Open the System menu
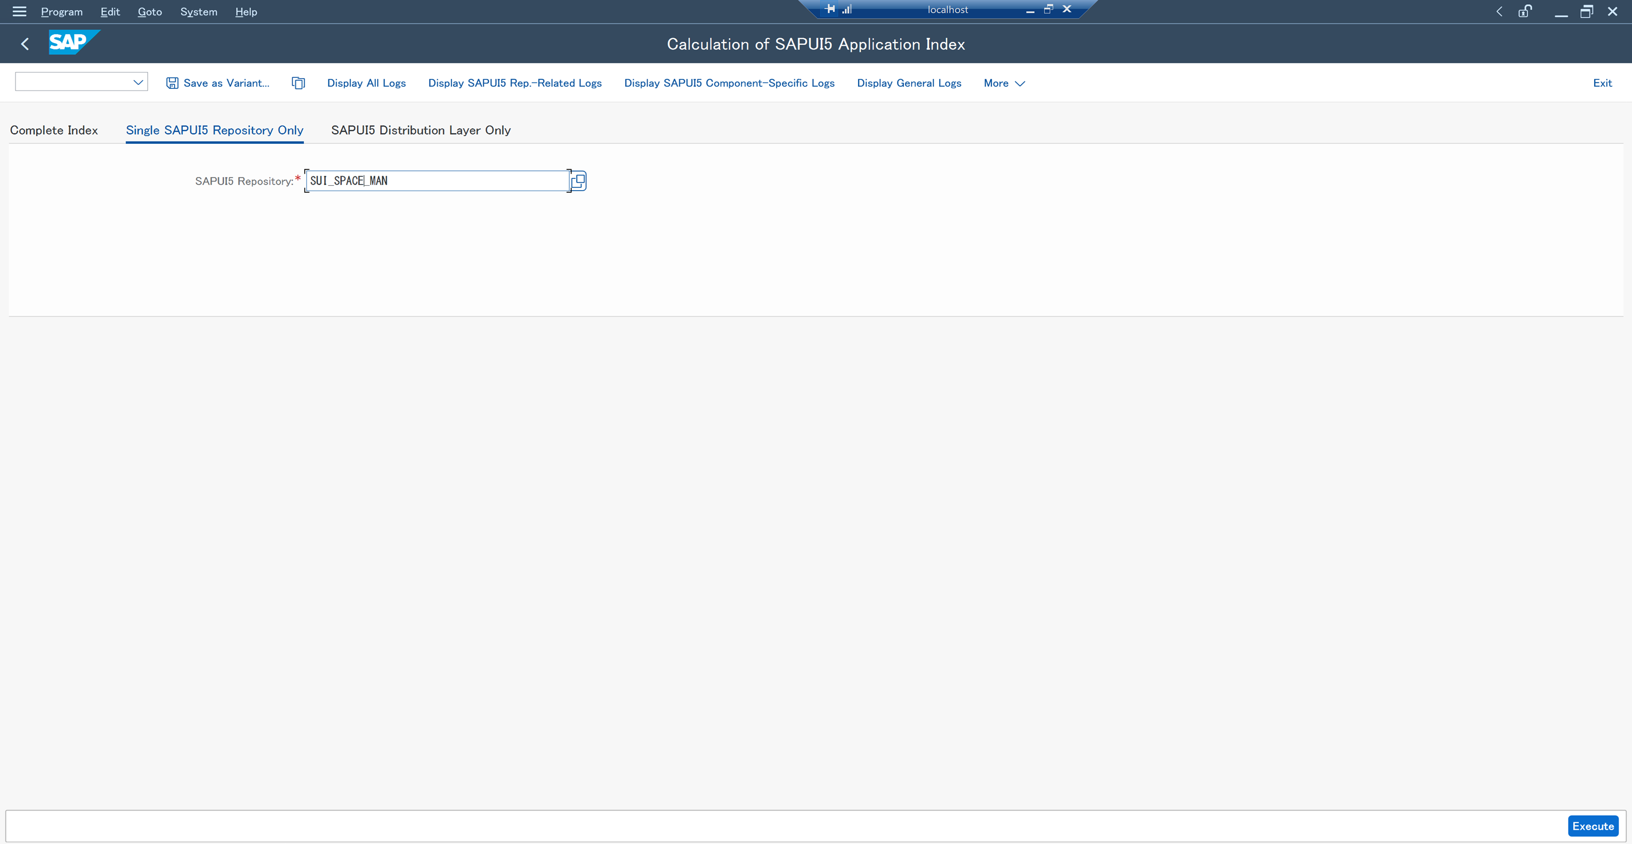The image size is (1632, 844). [x=198, y=11]
